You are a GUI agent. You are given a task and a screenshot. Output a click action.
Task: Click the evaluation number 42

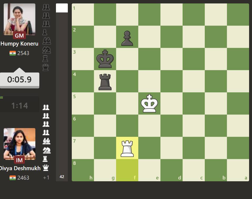coord(62,177)
